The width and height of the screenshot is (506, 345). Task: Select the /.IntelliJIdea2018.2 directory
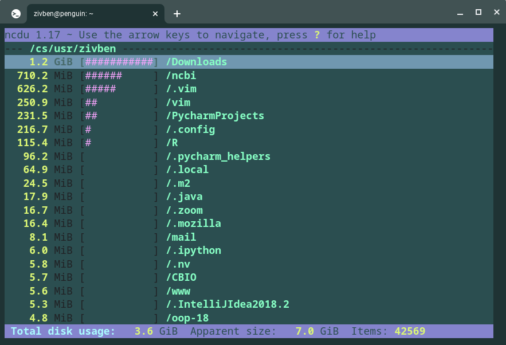tap(227, 304)
